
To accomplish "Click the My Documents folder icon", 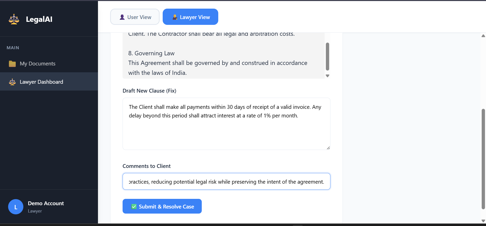I will coord(12,64).
